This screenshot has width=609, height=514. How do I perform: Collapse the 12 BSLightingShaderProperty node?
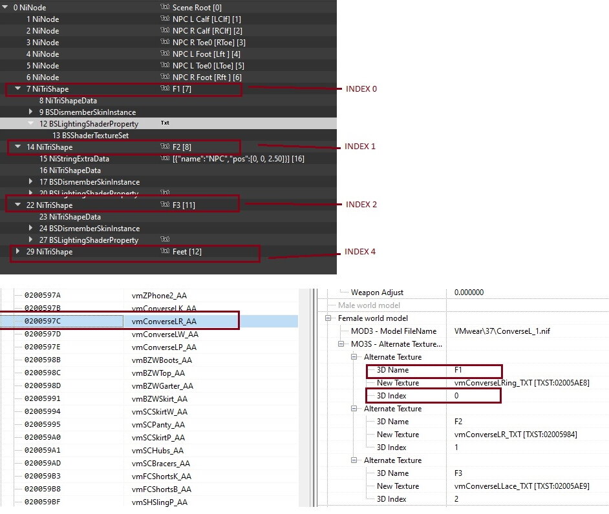(30, 123)
